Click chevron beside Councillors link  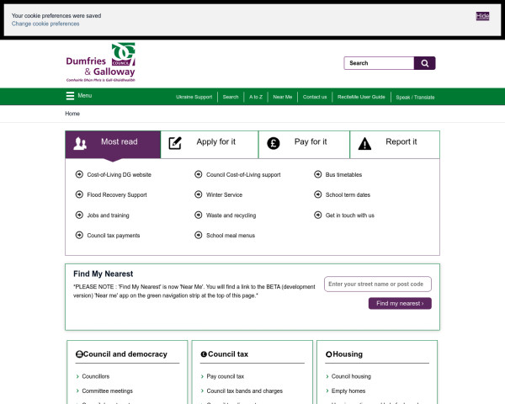(x=77, y=376)
